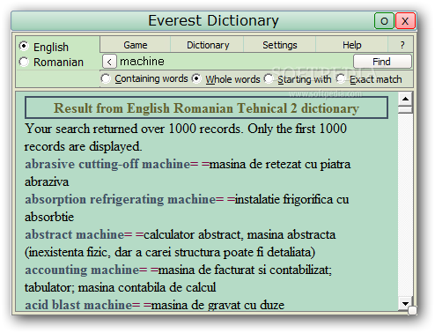Click the translation 'masina de gravat cu duze'

point(217,305)
